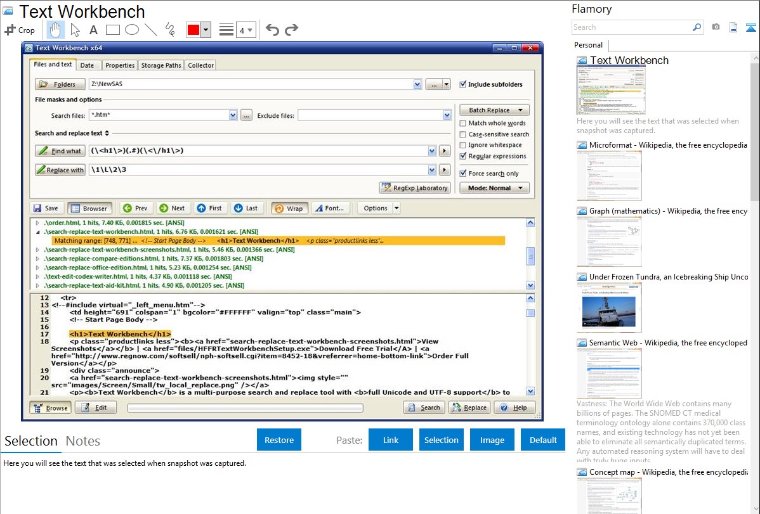Image resolution: width=760 pixels, height=514 pixels.
Task: Open RegExp Laboratory
Action: point(415,188)
